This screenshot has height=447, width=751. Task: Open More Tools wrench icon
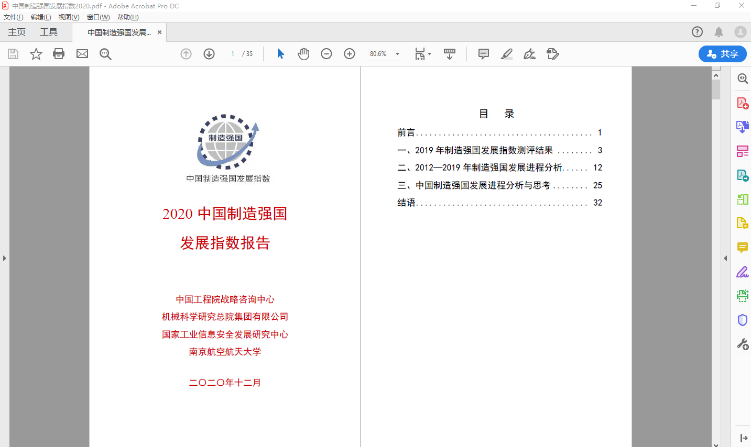[743, 344]
